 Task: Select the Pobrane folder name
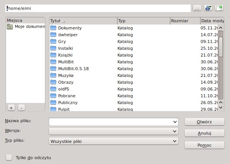coord(67,96)
